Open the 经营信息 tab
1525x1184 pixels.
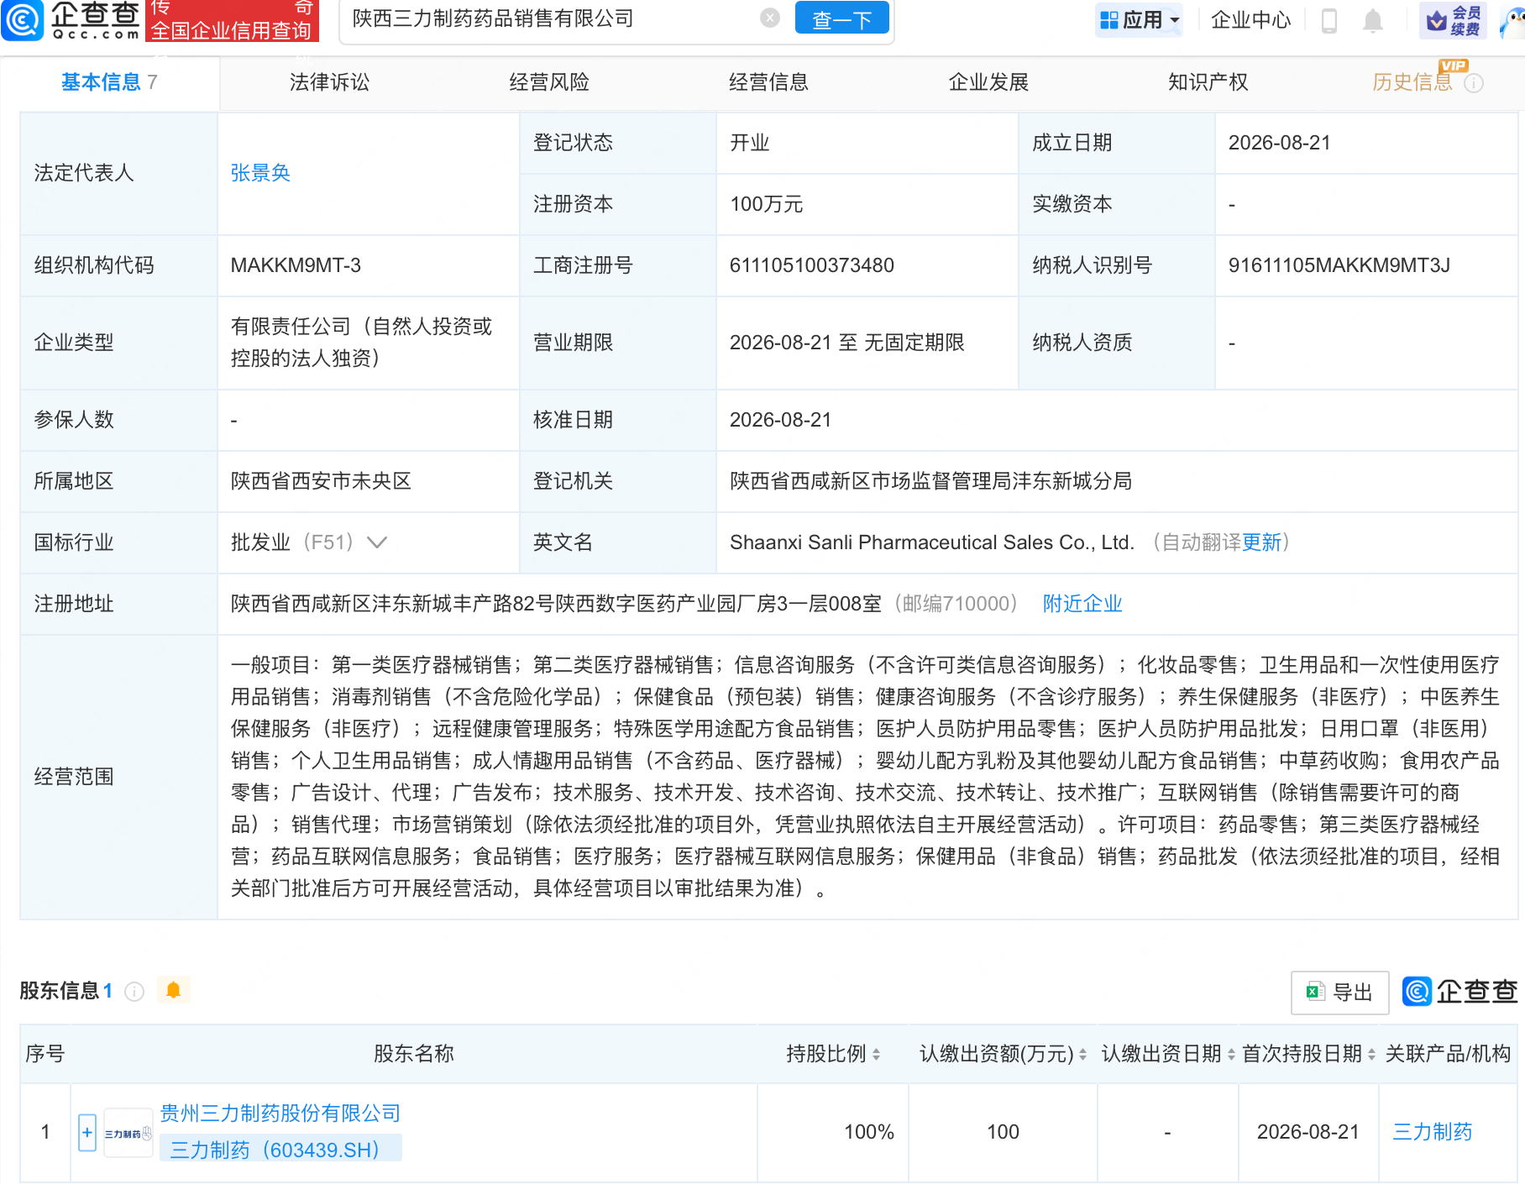click(768, 82)
